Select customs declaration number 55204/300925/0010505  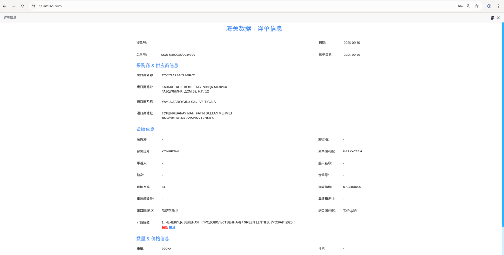coord(178,55)
